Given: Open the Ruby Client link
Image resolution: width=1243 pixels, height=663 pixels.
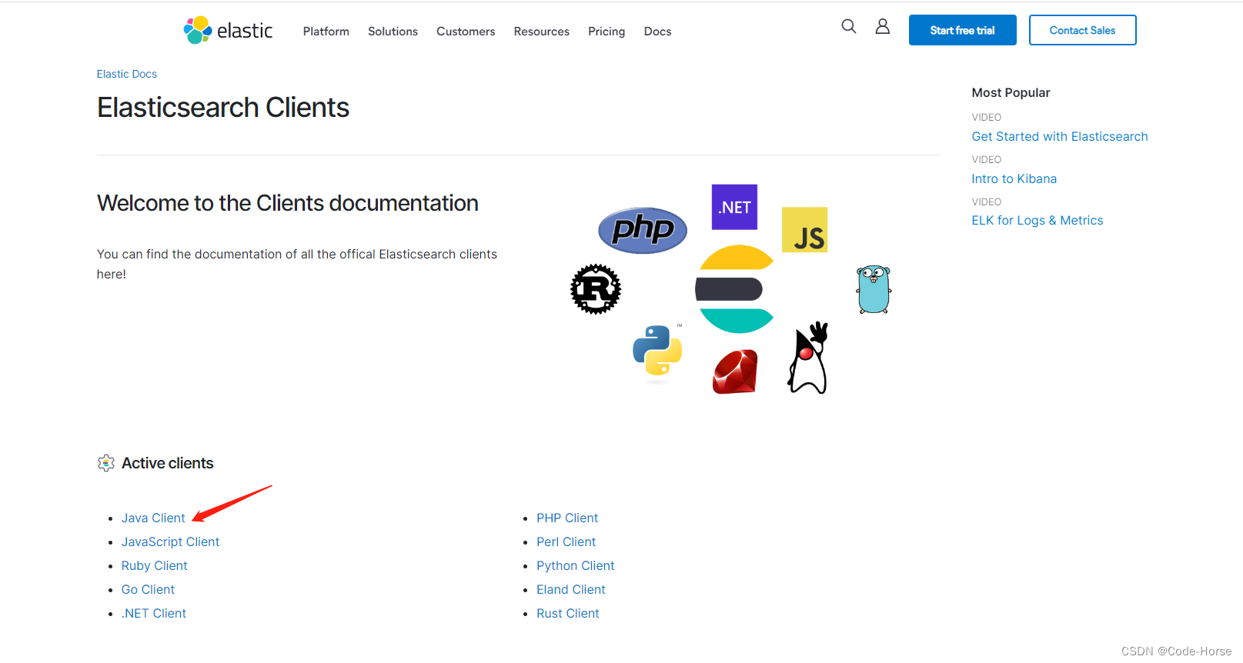Looking at the screenshot, I should 155,565.
